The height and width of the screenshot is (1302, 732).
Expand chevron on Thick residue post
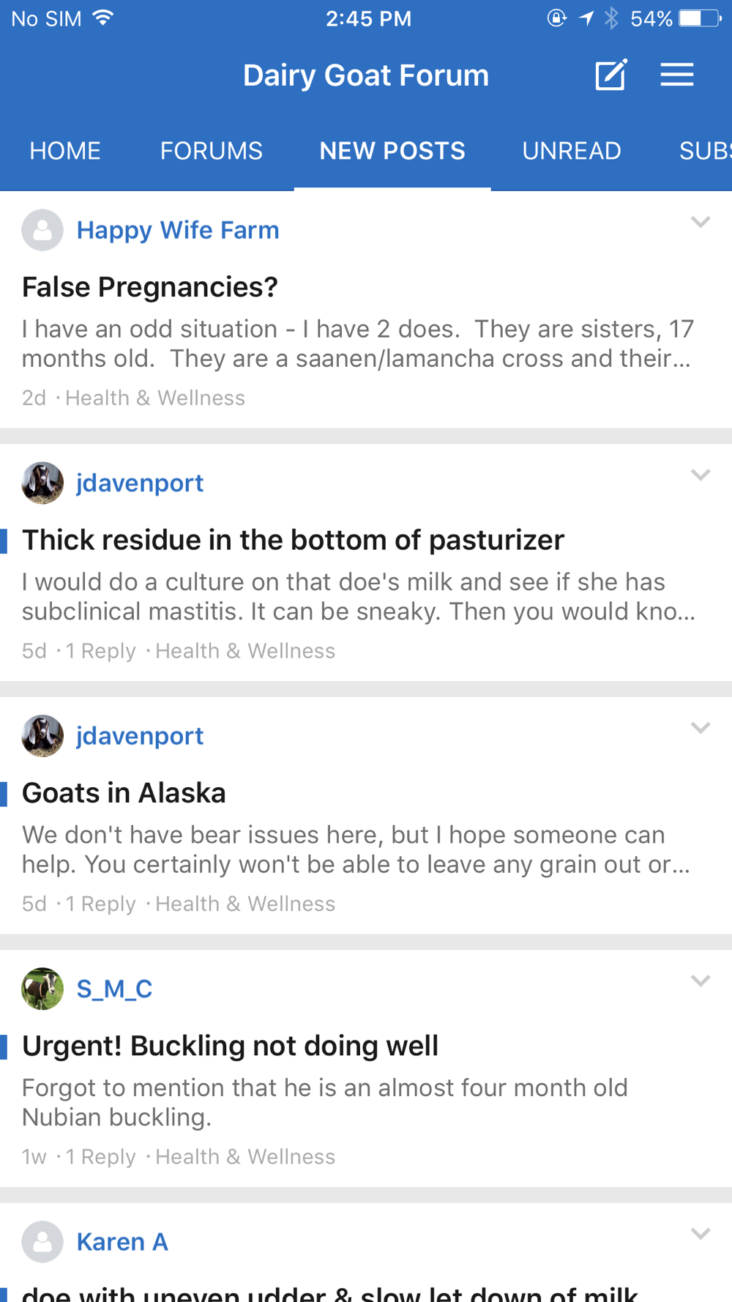[x=700, y=475]
